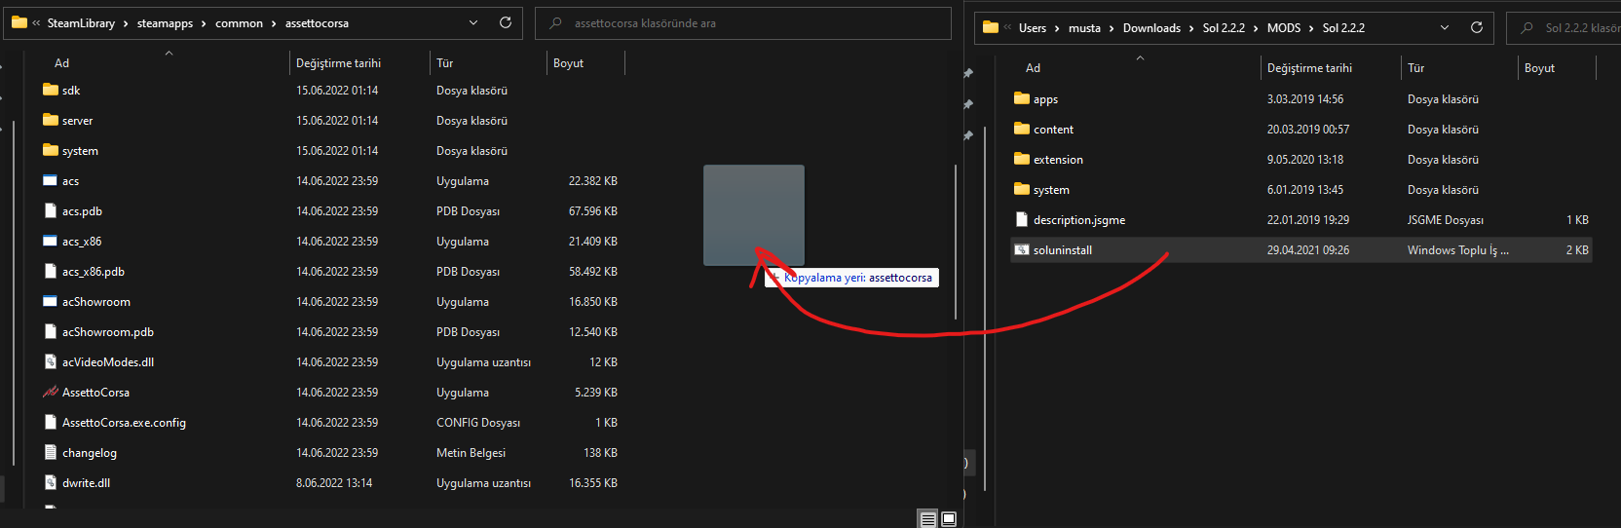Switch to large icons view layout
Image resolution: width=1621 pixels, height=528 pixels.
point(949,519)
